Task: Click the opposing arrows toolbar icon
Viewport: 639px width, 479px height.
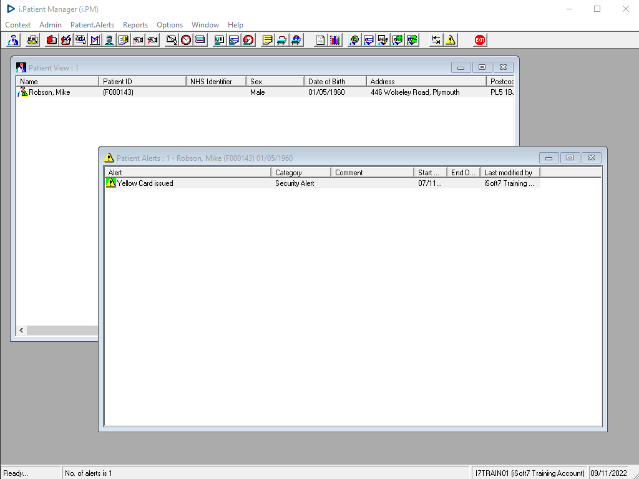Action: pyautogui.click(x=436, y=40)
